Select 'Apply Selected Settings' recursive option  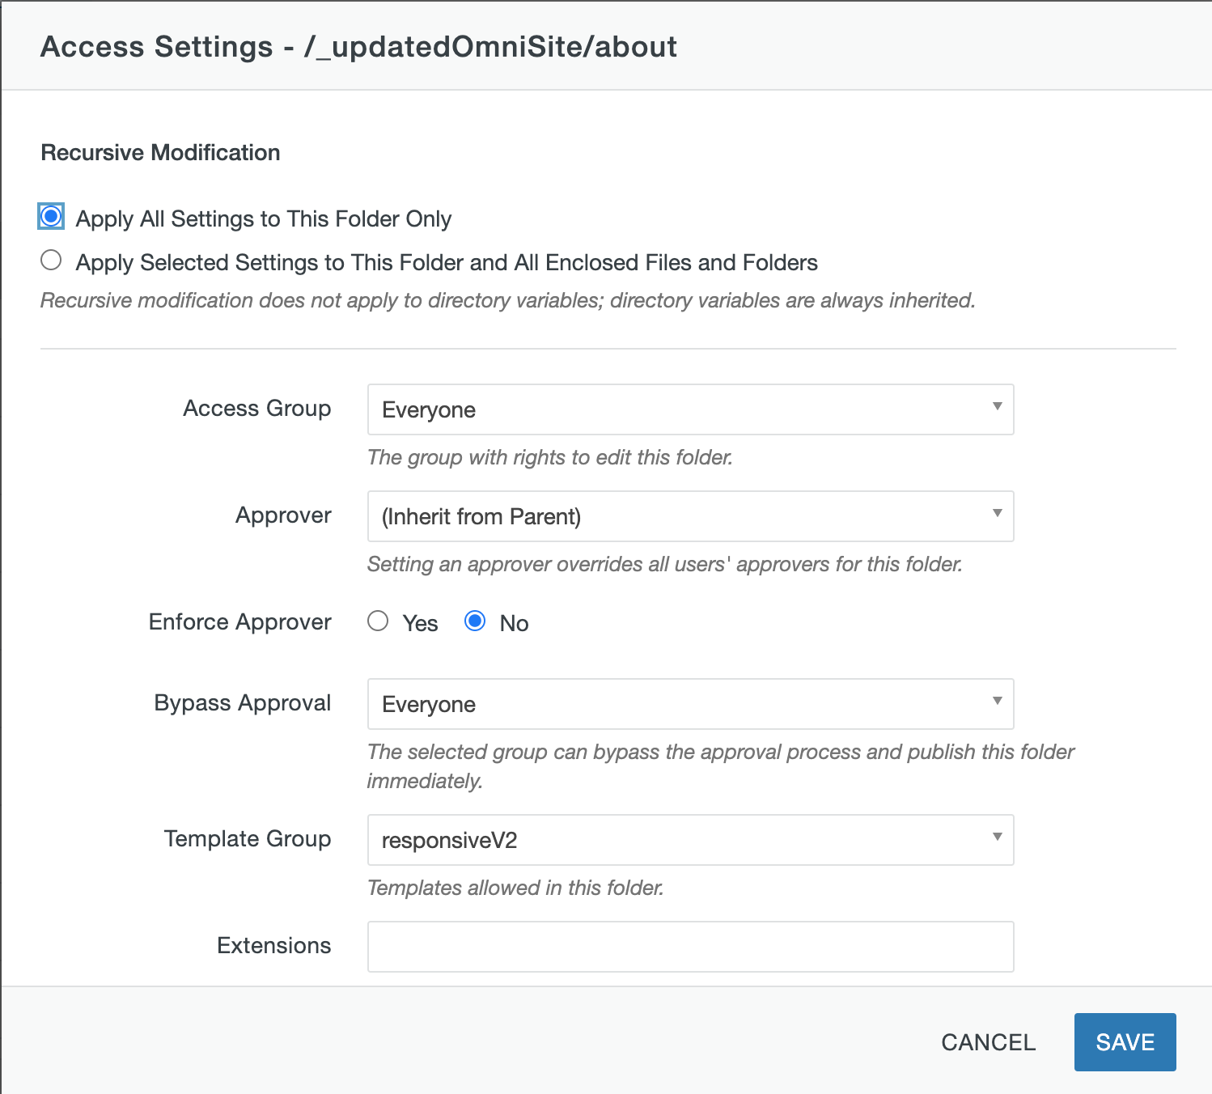pyautogui.click(x=50, y=259)
